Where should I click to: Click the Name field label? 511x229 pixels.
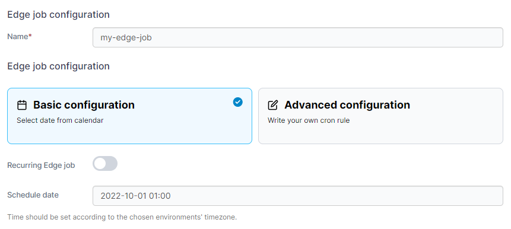(18, 37)
